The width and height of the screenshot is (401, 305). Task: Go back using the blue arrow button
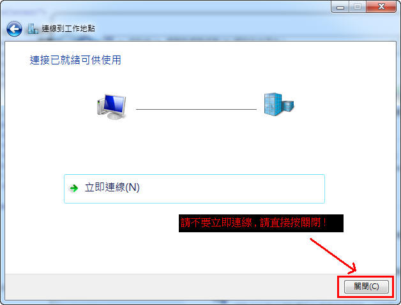[14, 29]
